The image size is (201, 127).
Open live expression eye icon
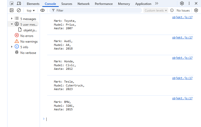(x=43, y=10)
